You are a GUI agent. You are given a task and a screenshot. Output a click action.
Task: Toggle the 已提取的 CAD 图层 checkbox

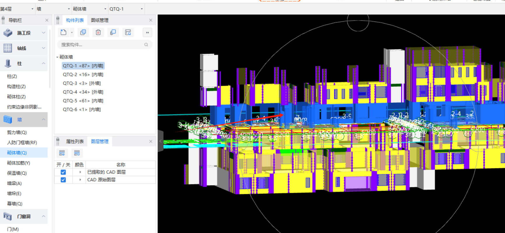63,172
